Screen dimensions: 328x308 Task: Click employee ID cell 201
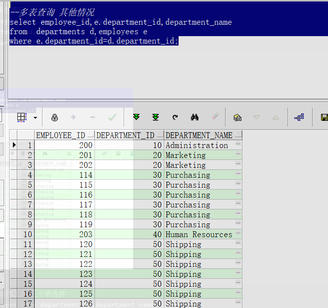tap(64, 155)
